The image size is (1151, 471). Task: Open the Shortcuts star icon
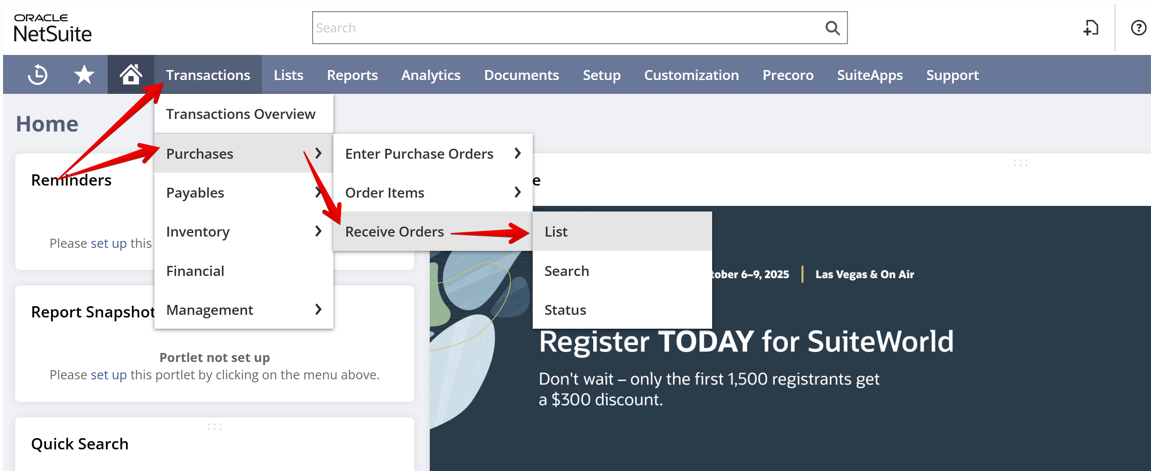tap(84, 75)
